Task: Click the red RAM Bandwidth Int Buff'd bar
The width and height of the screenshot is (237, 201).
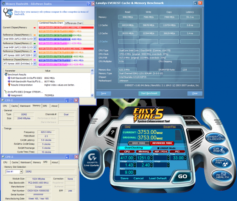Action: click(x=66, y=27)
